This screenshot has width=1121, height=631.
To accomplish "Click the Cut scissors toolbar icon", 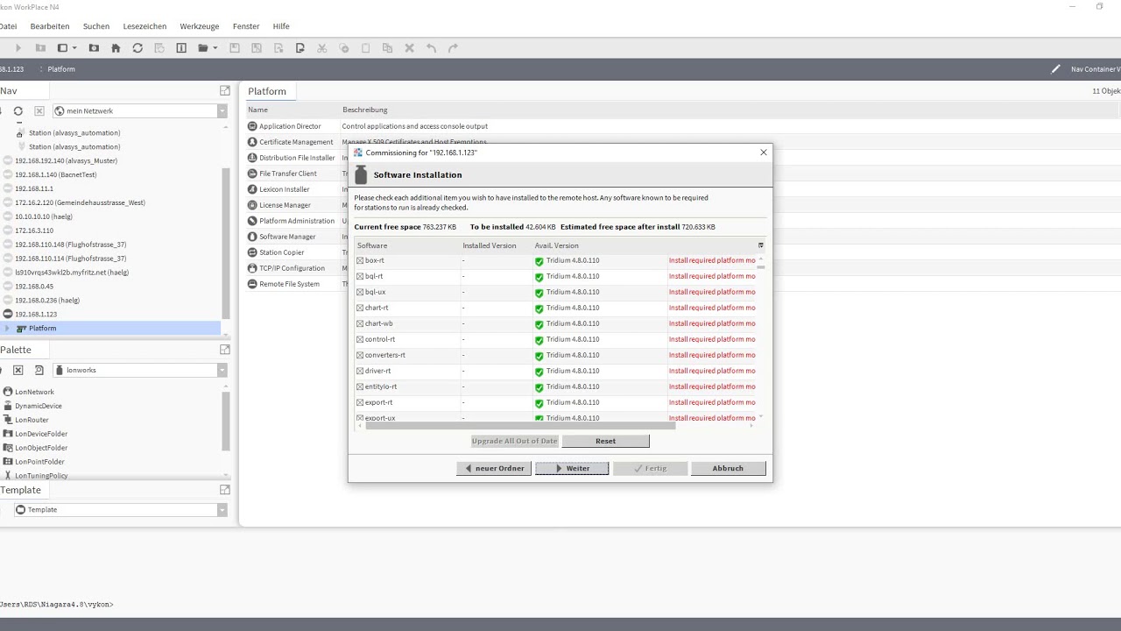I will tap(321, 48).
